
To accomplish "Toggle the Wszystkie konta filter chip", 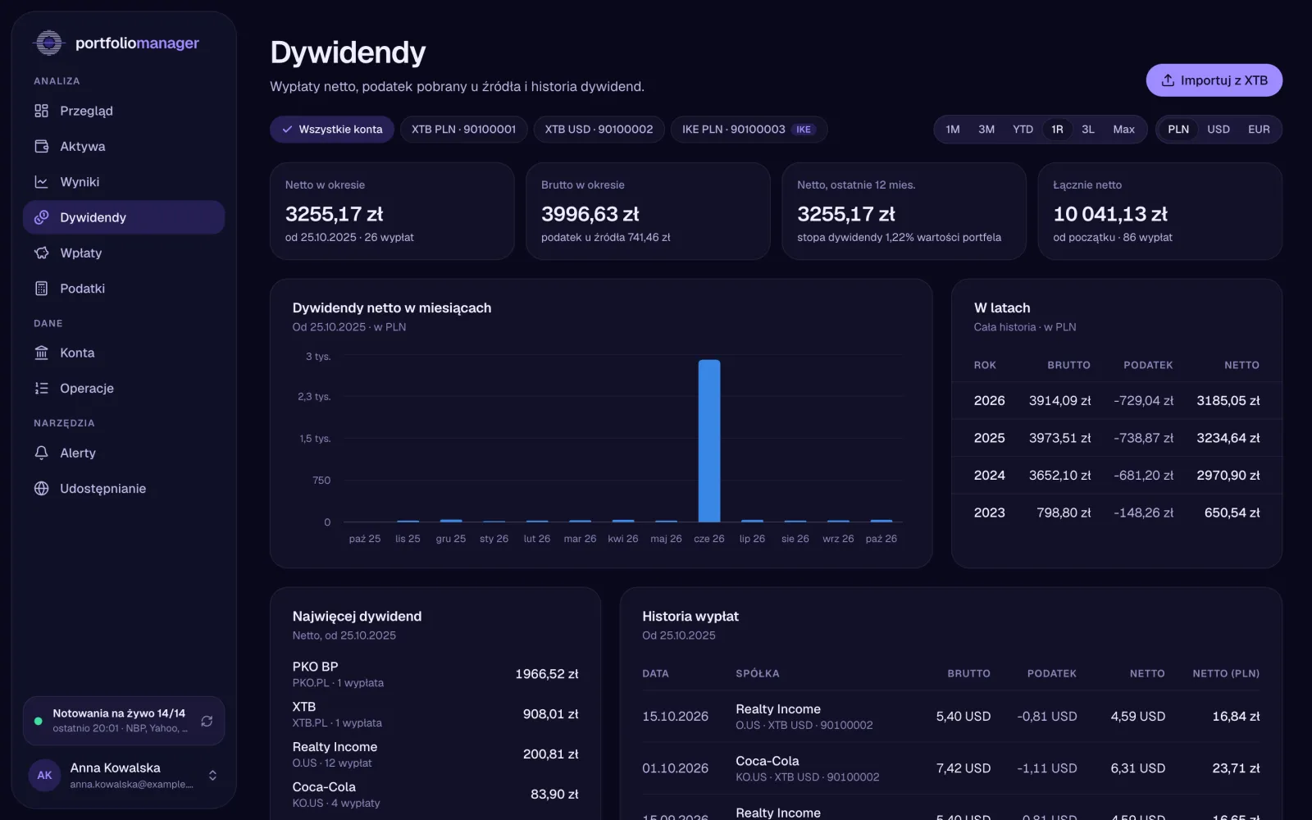I will 332,130.
